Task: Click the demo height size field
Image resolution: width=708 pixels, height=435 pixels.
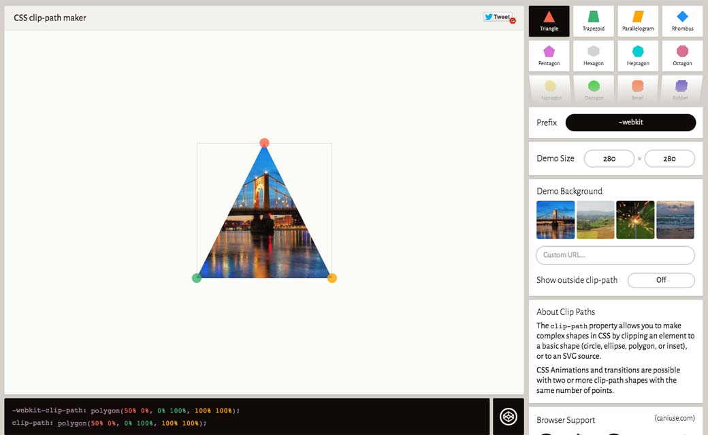Action: (669, 158)
